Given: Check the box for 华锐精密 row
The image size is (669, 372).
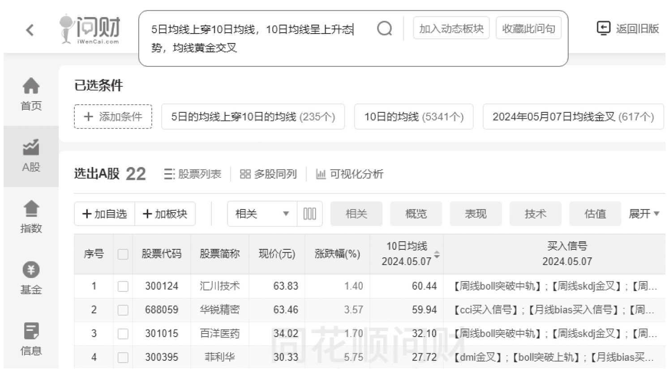Looking at the screenshot, I should [x=123, y=310].
